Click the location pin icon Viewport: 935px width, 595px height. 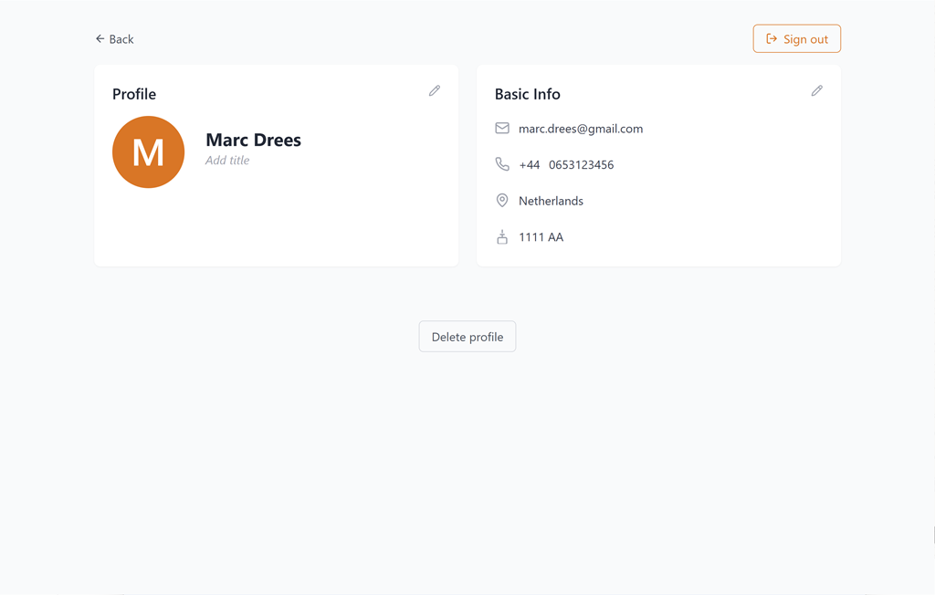(x=502, y=201)
